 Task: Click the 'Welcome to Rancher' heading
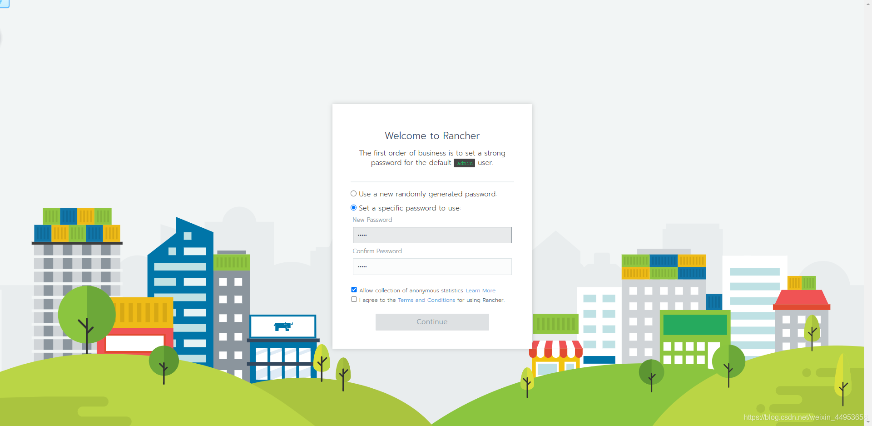(x=432, y=135)
